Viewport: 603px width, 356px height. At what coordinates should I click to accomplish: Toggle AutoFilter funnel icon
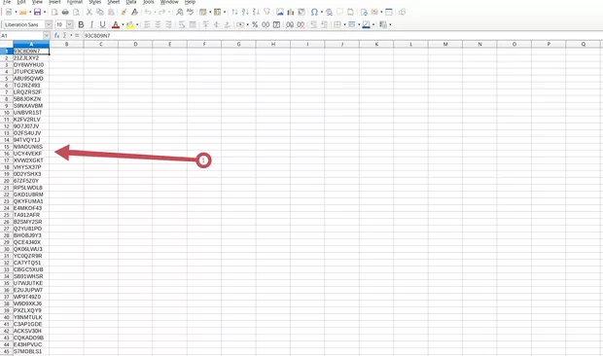pyautogui.click(x=266, y=13)
